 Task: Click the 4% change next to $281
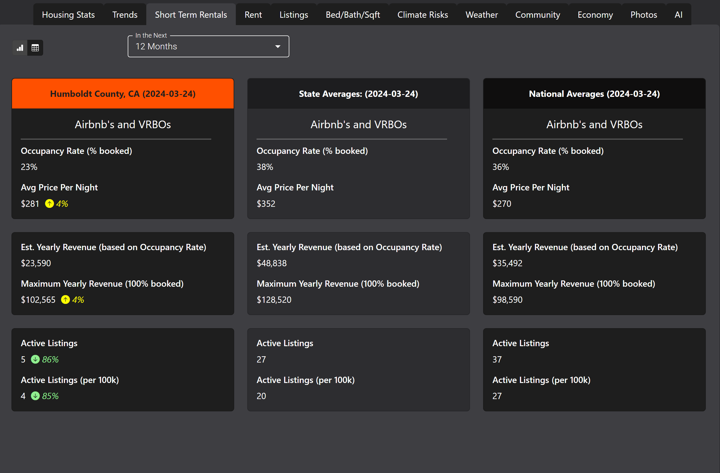(x=62, y=203)
